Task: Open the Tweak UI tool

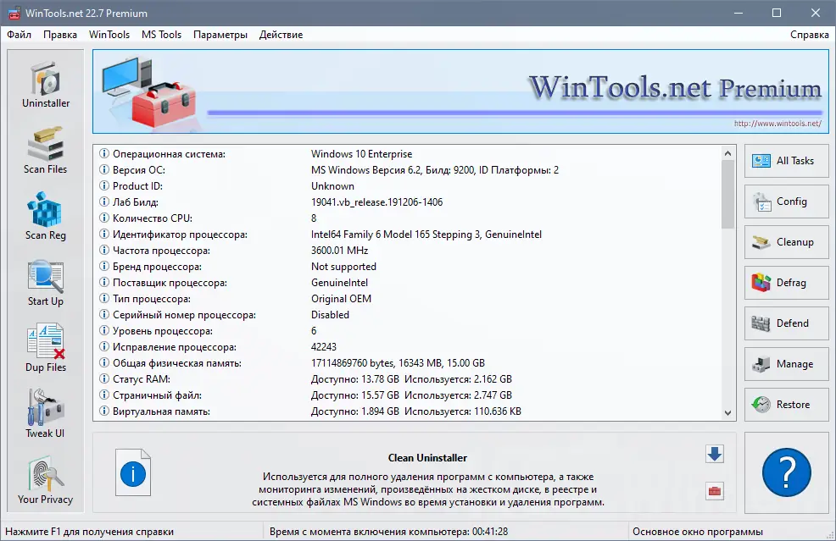Action: pyautogui.click(x=44, y=415)
